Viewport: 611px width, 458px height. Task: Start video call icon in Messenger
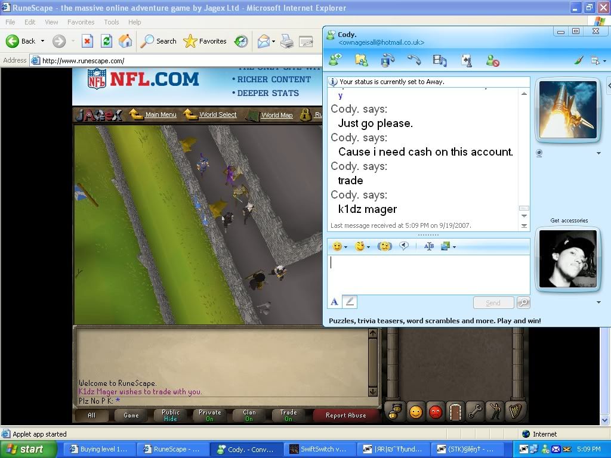coord(387,60)
